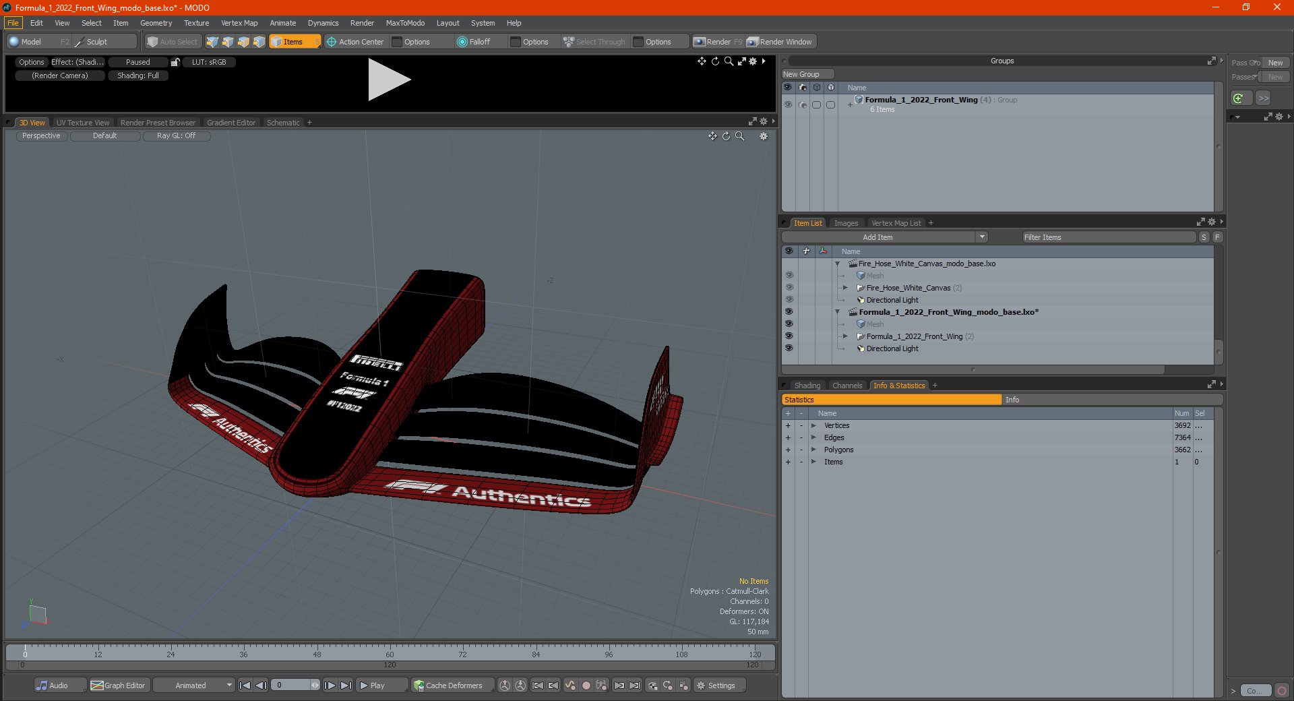Open Audio settings
1294x701 pixels.
59,685
